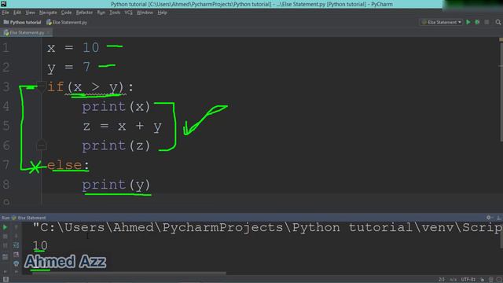The image size is (503, 283).
Task: Close the Else Statement.py editor tab
Action: 49,32
